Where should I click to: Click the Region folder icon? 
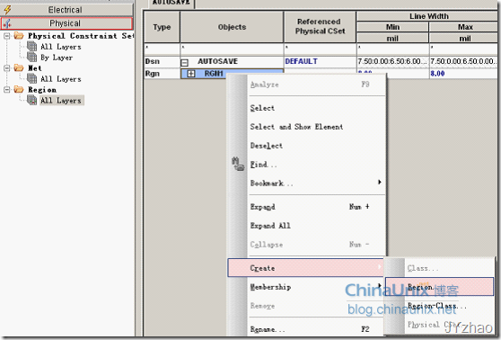(19, 89)
